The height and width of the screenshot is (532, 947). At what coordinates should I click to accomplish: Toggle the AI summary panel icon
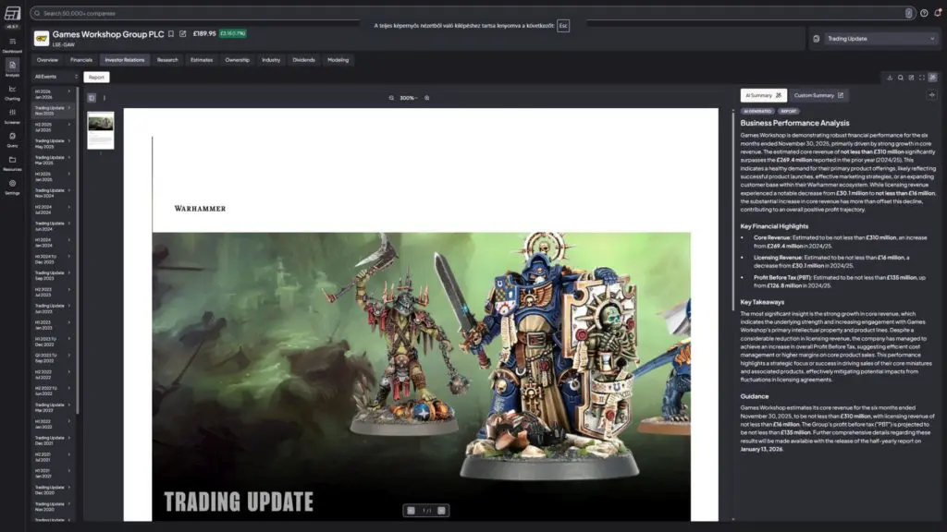[x=933, y=78]
